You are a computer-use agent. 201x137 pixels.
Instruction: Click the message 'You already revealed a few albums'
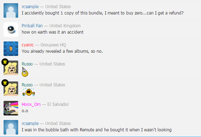point(62,51)
